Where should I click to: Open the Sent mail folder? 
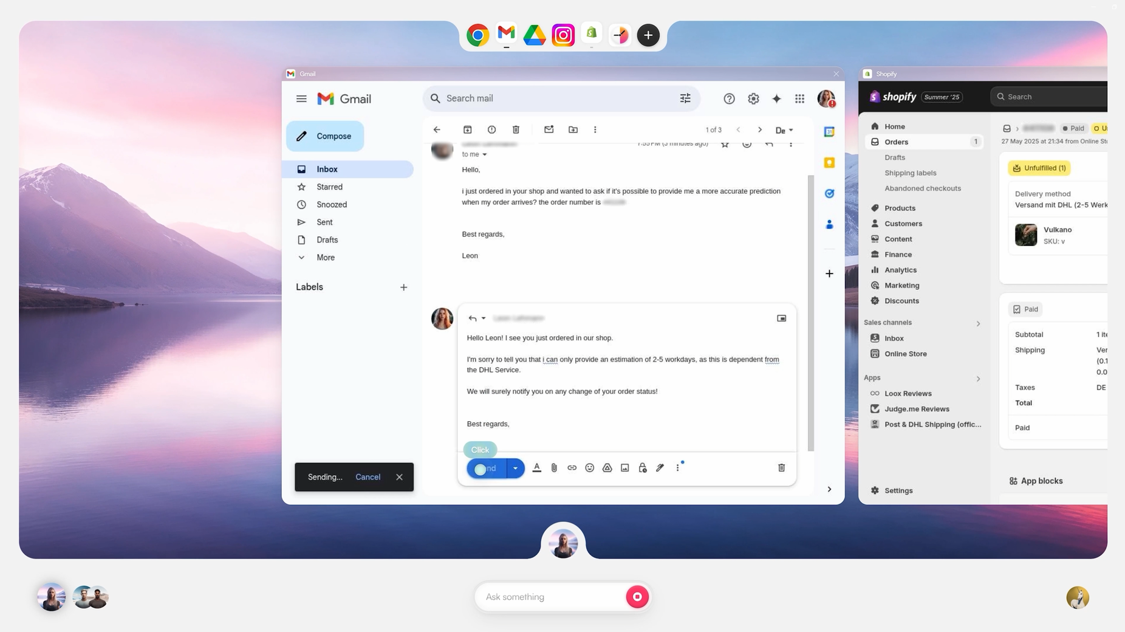(x=324, y=222)
